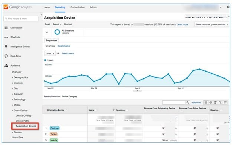Viewport: 232px width, 145px height.
Task: Click the Intelligence Events bulb icon
Action: (x=6, y=47)
